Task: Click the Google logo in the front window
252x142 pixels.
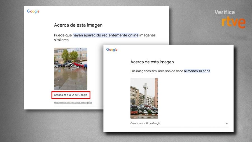Action: [112, 50]
